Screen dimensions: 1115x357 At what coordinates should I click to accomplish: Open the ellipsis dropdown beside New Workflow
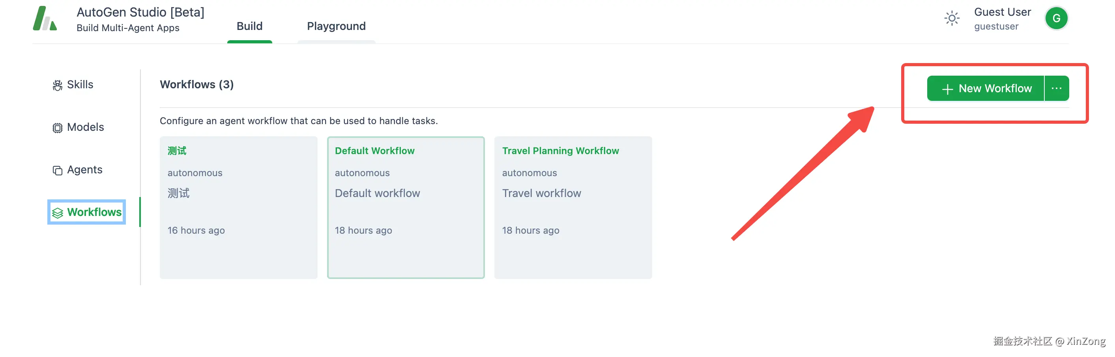tap(1056, 89)
